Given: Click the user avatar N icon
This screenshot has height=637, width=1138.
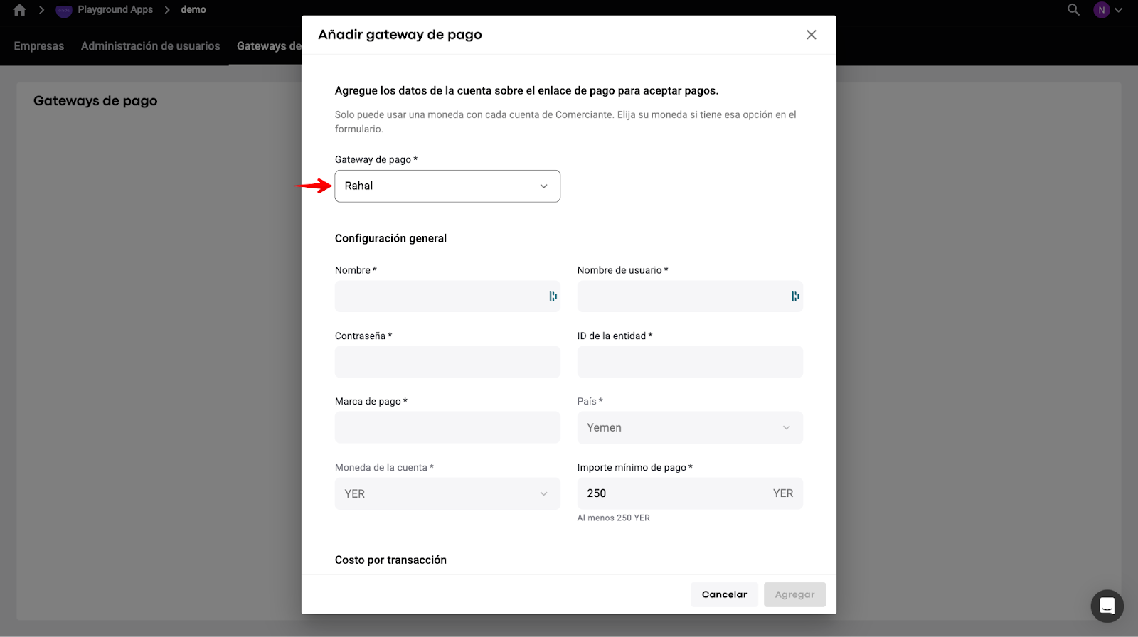Looking at the screenshot, I should (1102, 10).
